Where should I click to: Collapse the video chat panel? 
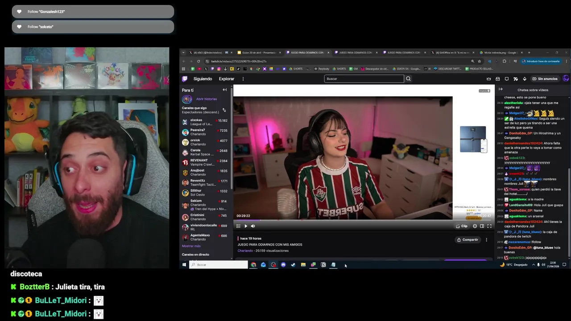(501, 90)
